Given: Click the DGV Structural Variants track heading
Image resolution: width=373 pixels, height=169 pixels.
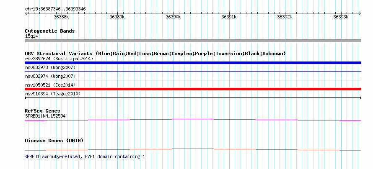Looking at the screenshot, I should 155,54.
